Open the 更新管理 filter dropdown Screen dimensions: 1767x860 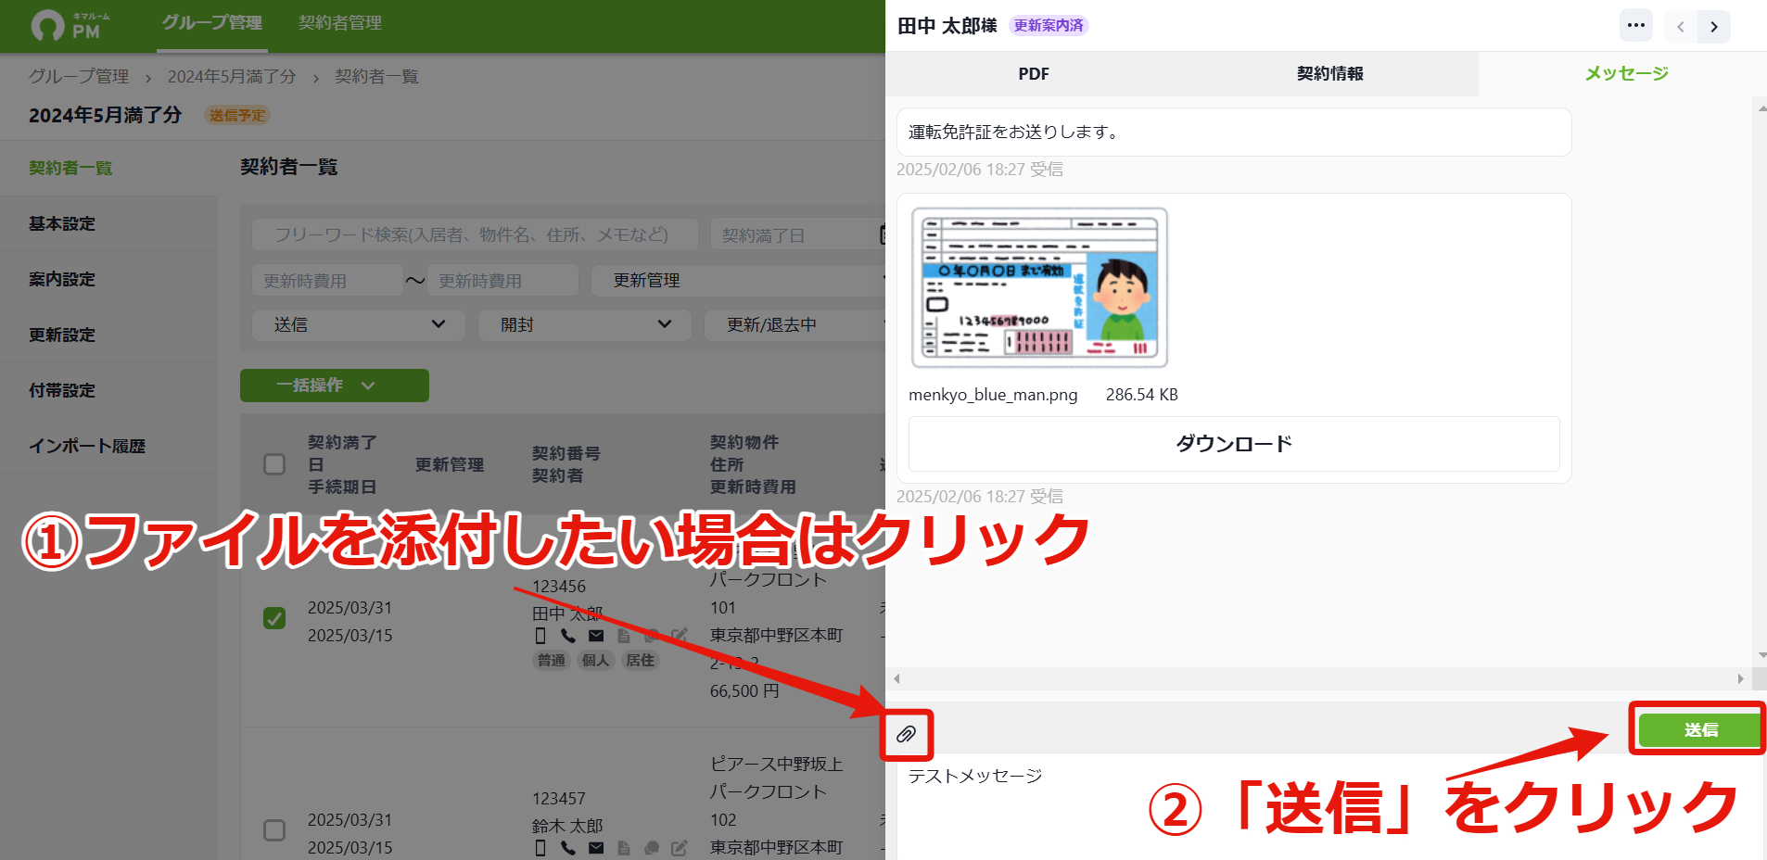(x=738, y=281)
